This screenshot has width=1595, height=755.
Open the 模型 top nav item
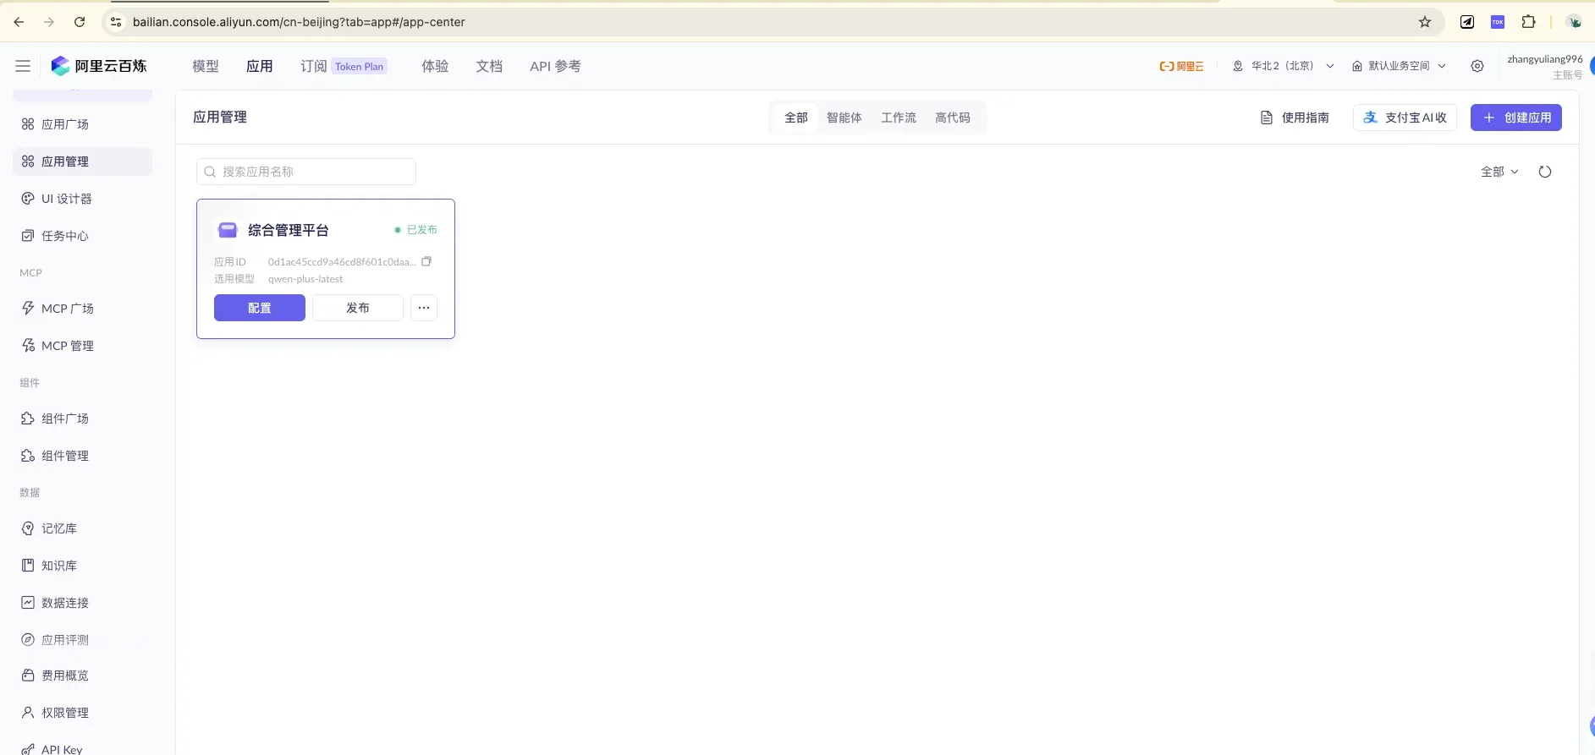[206, 66]
